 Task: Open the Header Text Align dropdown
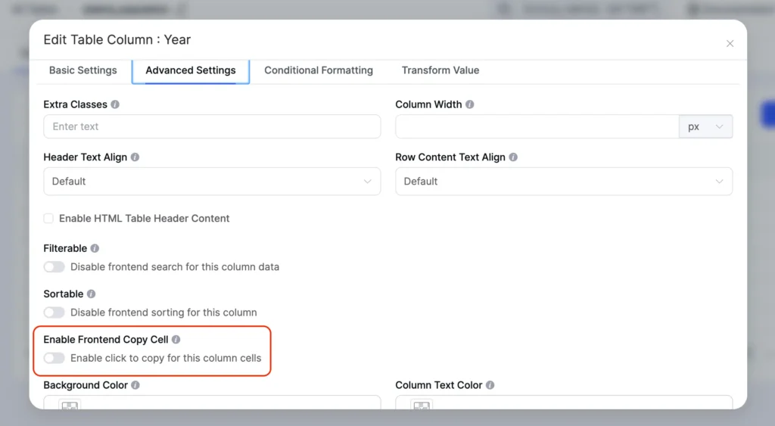pyautogui.click(x=212, y=182)
